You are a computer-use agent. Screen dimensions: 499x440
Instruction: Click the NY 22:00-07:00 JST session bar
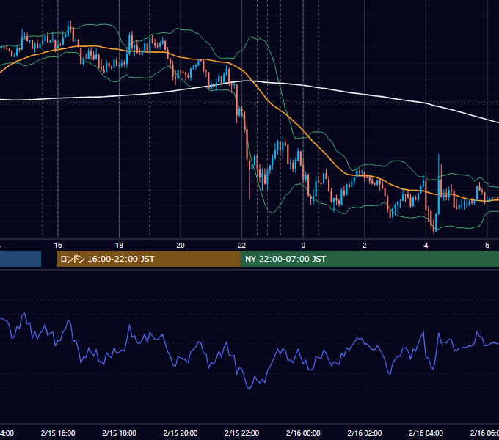pos(369,259)
